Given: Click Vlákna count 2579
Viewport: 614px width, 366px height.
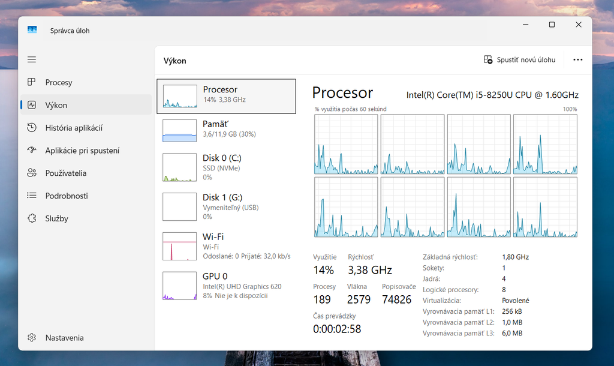Looking at the screenshot, I should coord(359,299).
